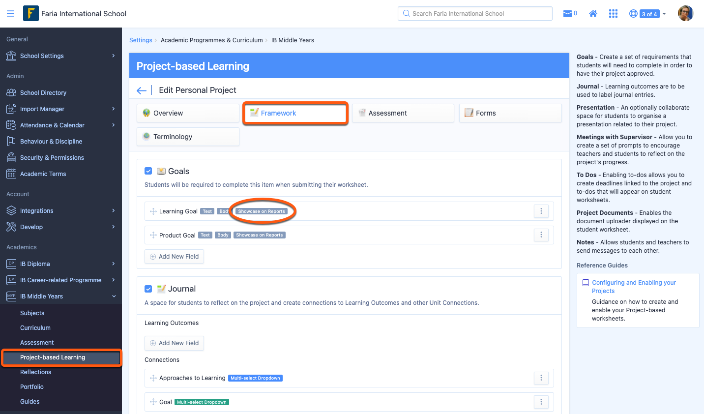This screenshot has height=414, width=704.
Task: Click the IB Middle Years breadcrumb
Action: (x=293, y=40)
